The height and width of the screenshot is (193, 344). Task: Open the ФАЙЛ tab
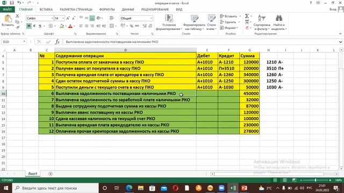coord(7,10)
